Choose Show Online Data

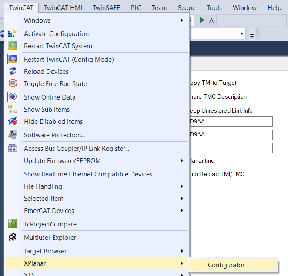pos(97,97)
